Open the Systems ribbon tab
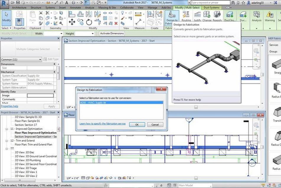This screenshot has height=188, width=281. (x=50, y=8)
